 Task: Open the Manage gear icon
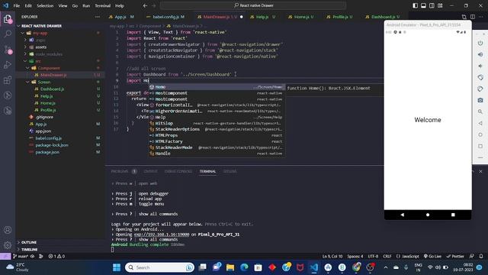[8, 245]
